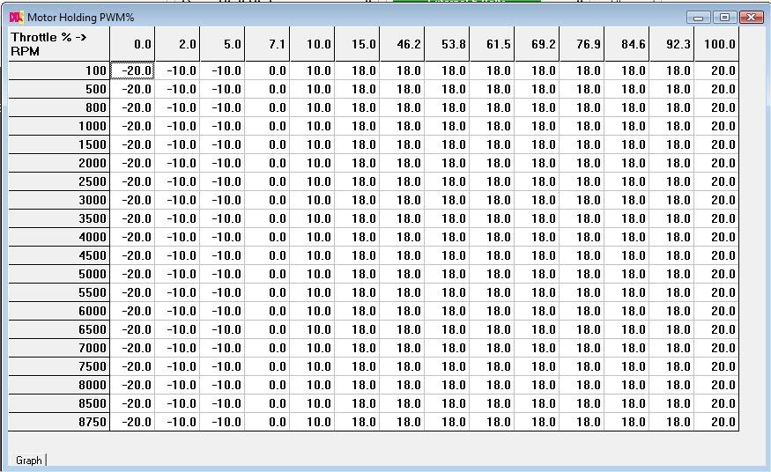Select cell at 100 RPM, 0.0 throttle
The height and width of the screenshot is (472, 771).
point(132,70)
